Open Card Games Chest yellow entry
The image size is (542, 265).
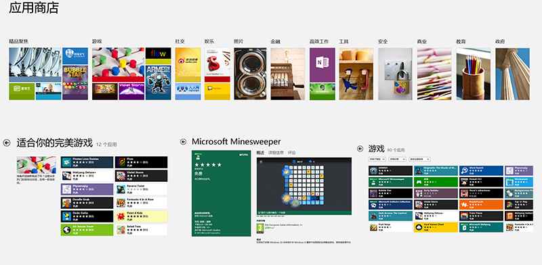coord(436,227)
